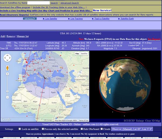Toggle Hide Obs/board checkbox
Viewport: 162px width, 139px height.
(x=82, y=129)
